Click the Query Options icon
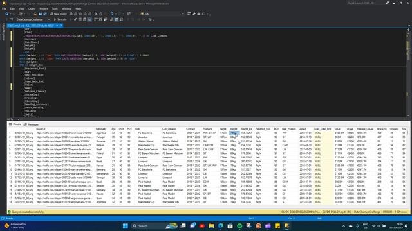Screen dimensions: 412x231 point(84,19)
